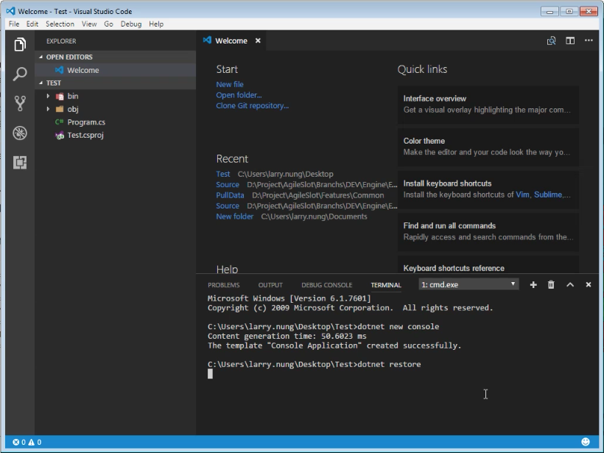Open recent PullData folder link
Image resolution: width=604 pixels, height=453 pixels.
tap(230, 195)
